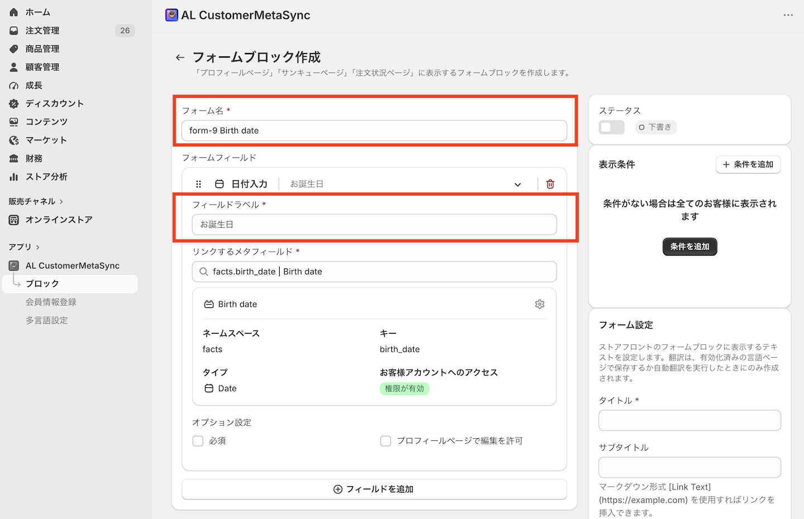Image resolution: width=804 pixels, height=519 pixels.
Task: Delete the field with trash icon
Action: point(550,184)
